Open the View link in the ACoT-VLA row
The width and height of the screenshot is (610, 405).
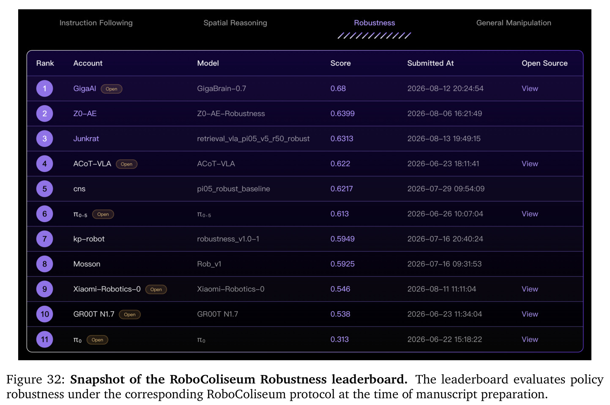pyautogui.click(x=530, y=164)
